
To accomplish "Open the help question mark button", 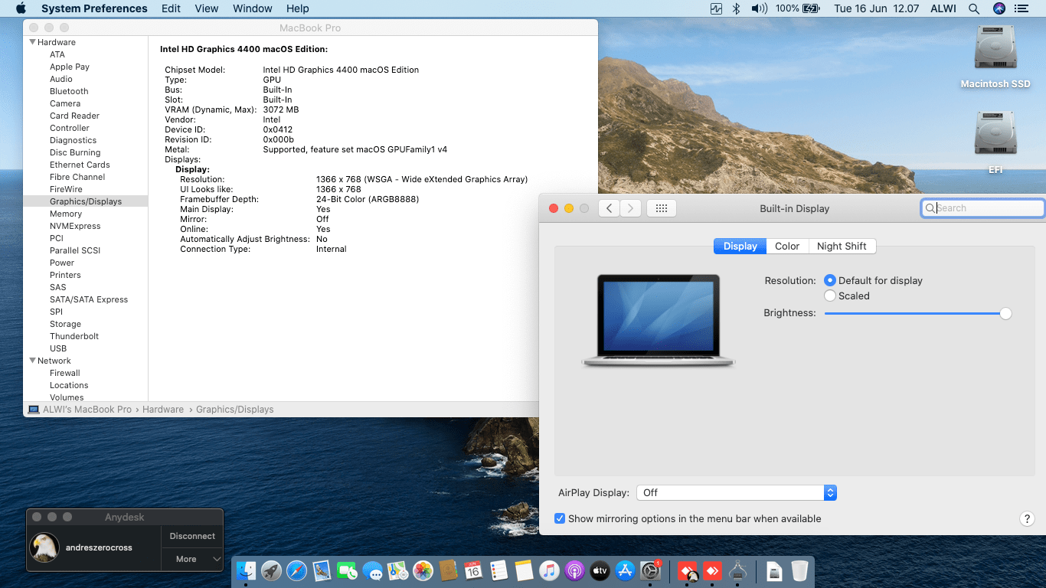I will click(x=1027, y=519).
